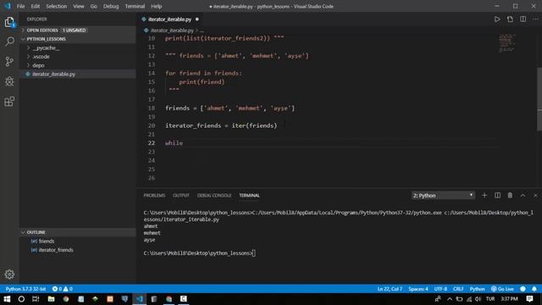
Task: Click the Windows Start button
Action: (x=7, y=299)
